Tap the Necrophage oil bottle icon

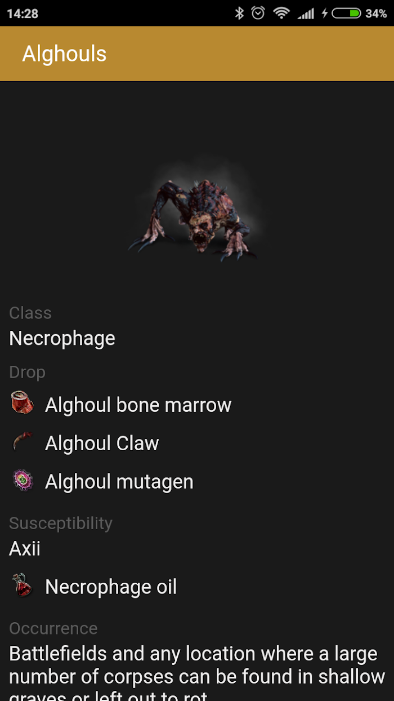[x=23, y=585]
